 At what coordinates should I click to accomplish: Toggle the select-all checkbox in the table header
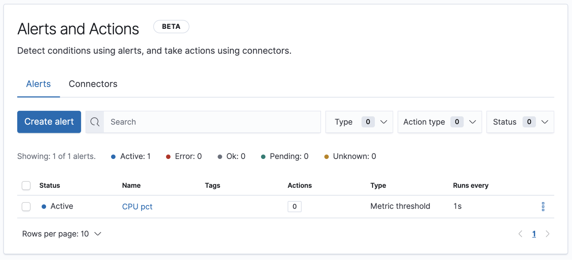tap(26, 186)
